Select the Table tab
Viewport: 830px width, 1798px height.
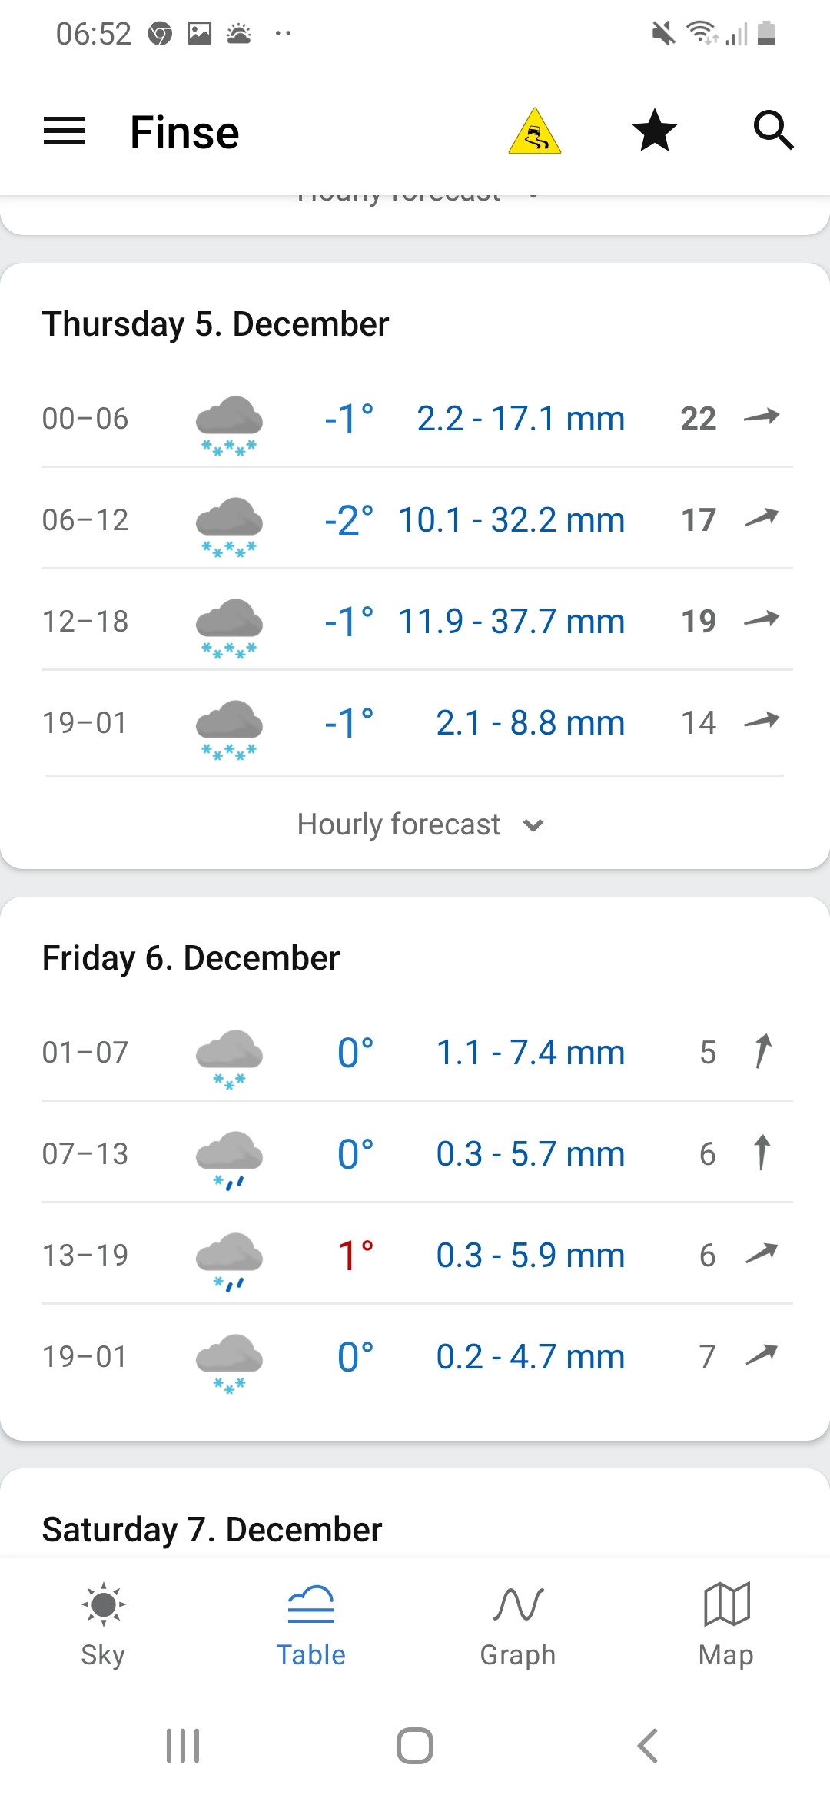310,1624
